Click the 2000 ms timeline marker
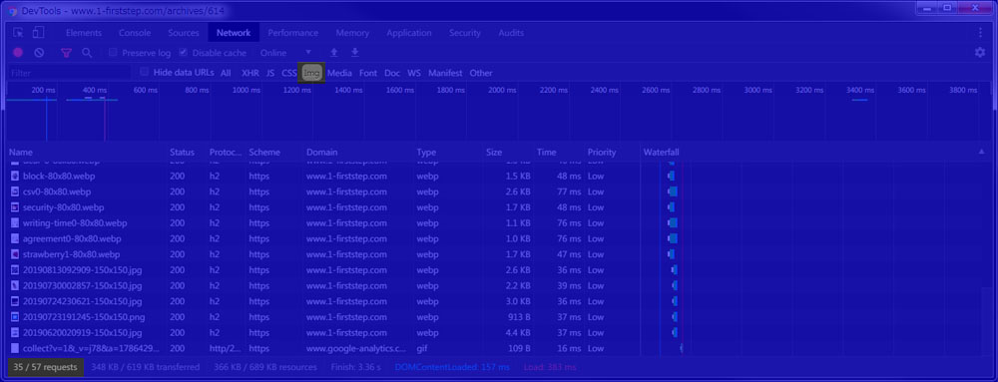Viewport: 998px width, 382px height. point(503,90)
